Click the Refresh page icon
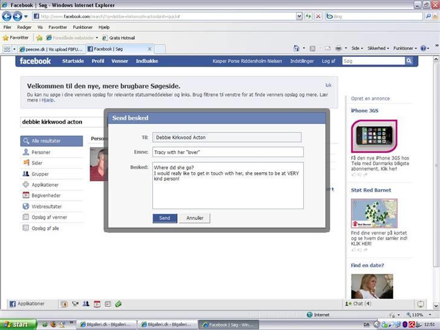The height and width of the screenshot is (330, 440). (308, 16)
